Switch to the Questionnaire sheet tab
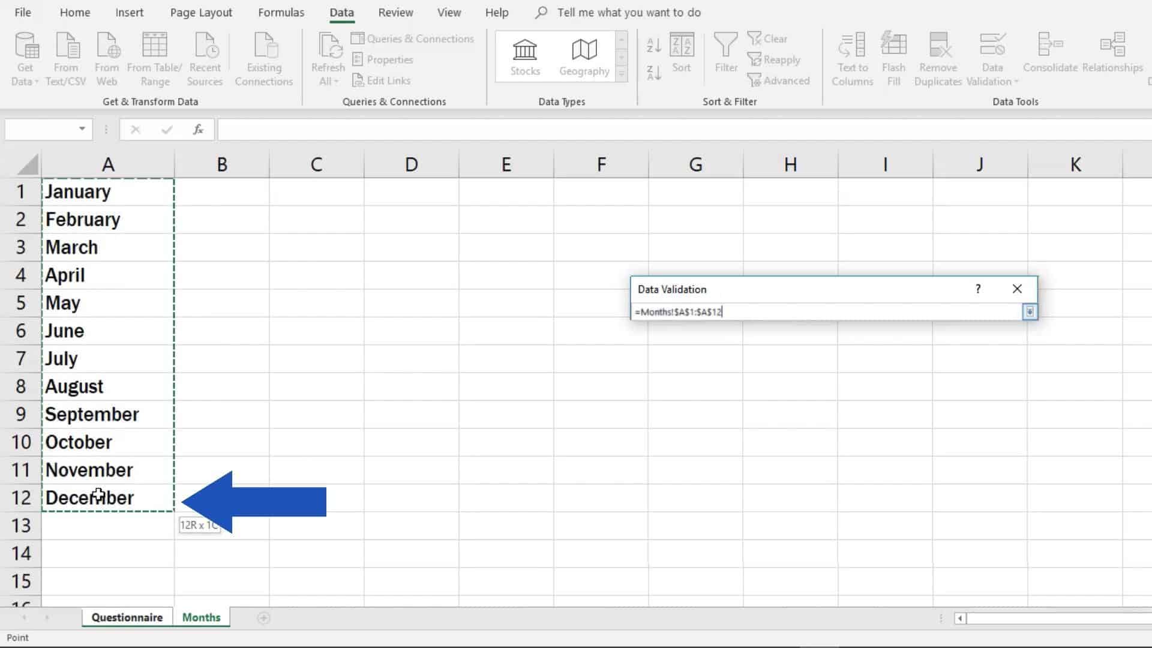1152x648 pixels. 127,617
